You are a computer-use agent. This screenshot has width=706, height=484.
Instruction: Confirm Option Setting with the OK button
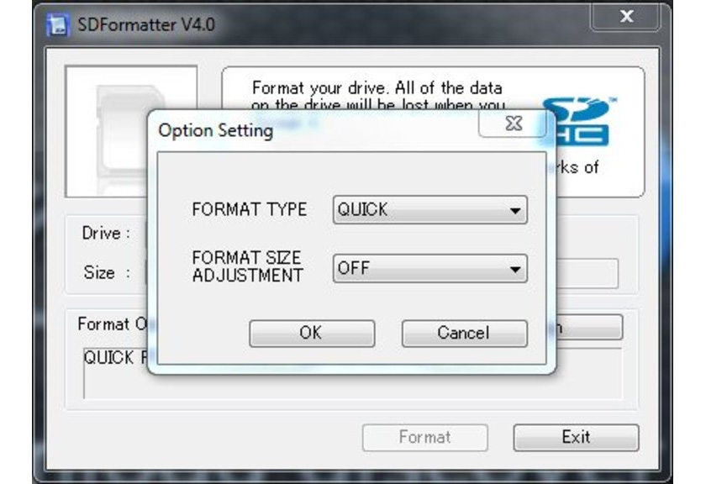pyautogui.click(x=312, y=334)
